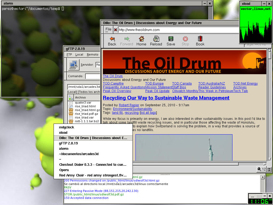Click the land fill tag link

click(117, 113)
